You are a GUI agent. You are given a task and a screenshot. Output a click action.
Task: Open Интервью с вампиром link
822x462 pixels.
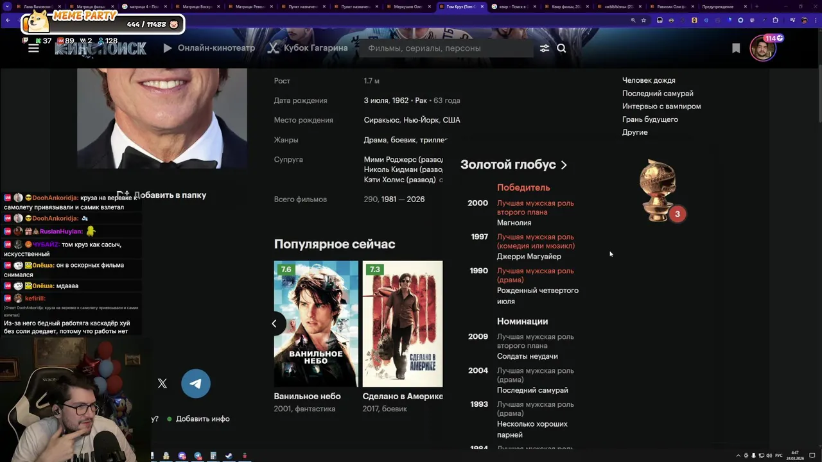click(661, 107)
